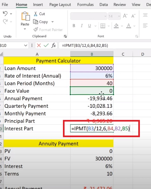This screenshot has height=189, width=151.
Task: Open the Borders dropdown arrow
Action: tap(109, 26)
